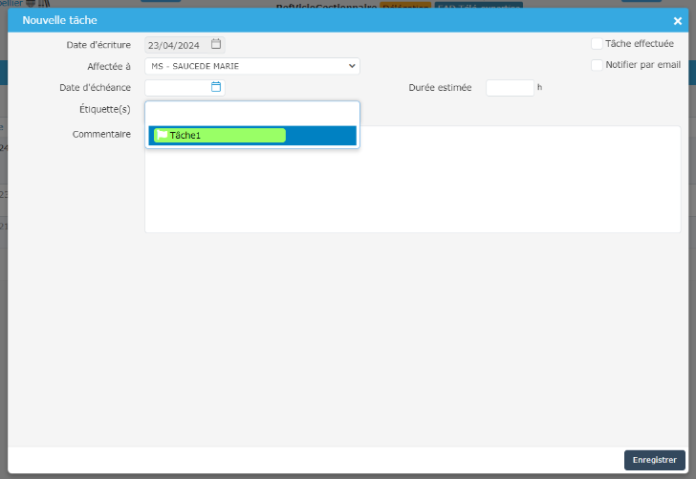Click the Date d'échéance date field
This screenshot has height=479, width=696.
(x=177, y=87)
